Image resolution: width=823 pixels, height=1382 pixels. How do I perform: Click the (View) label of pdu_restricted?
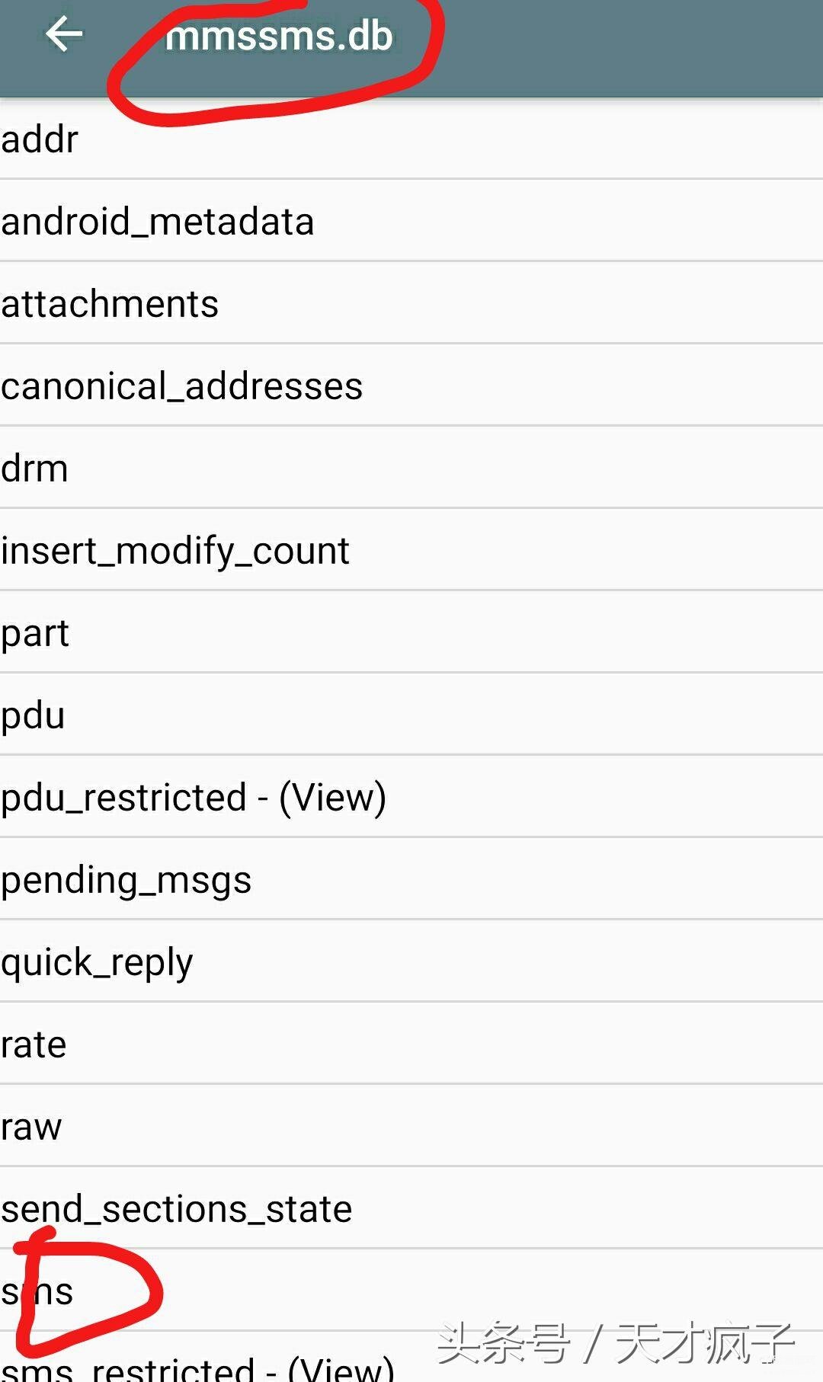pos(333,798)
